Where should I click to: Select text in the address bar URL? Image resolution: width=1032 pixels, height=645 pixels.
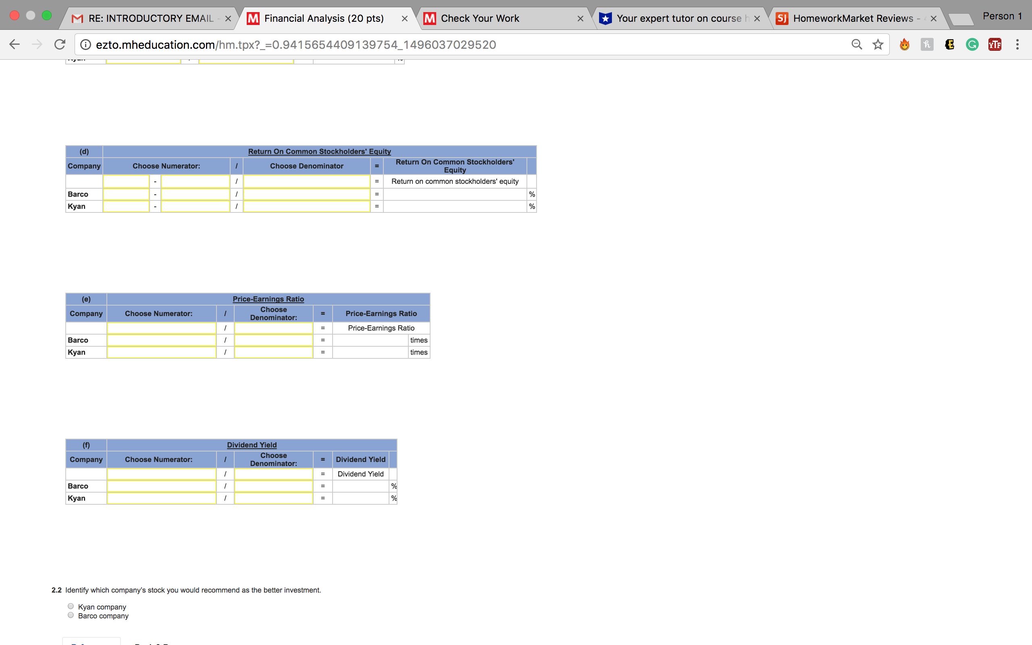pos(295,44)
